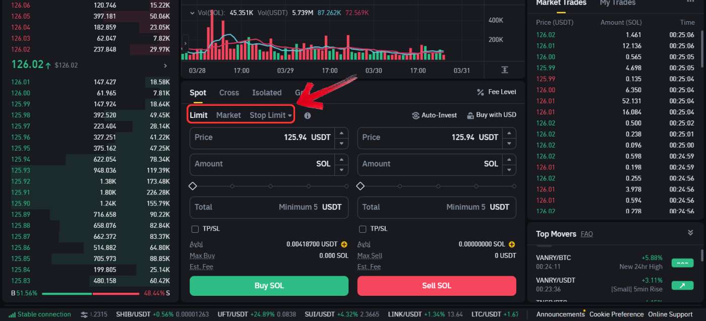Select order book ask price 126.05
The width and height of the screenshot is (706, 321).
[21, 16]
